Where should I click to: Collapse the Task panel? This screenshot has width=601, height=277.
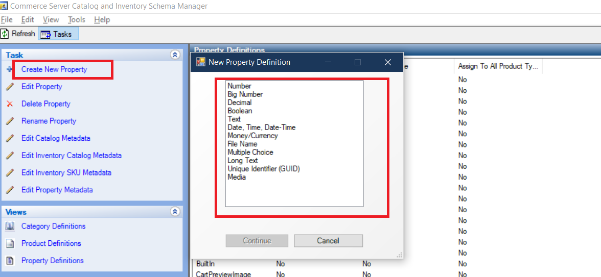tap(175, 55)
